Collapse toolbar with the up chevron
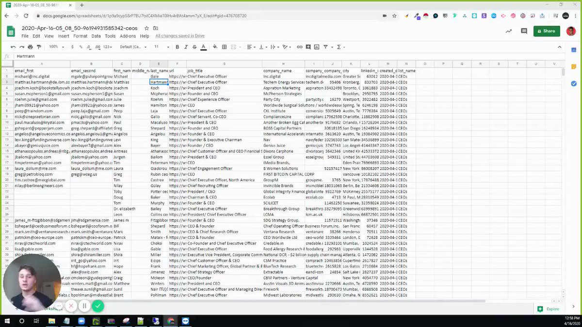 (559, 47)
